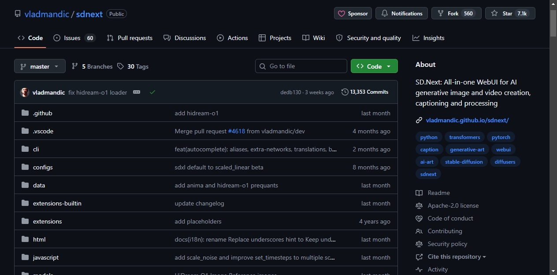
Task: Open commit hash dedb130
Action: (x=290, y=92)
